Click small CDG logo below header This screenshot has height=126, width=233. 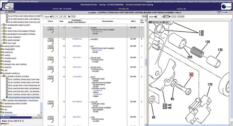[225, 12]
